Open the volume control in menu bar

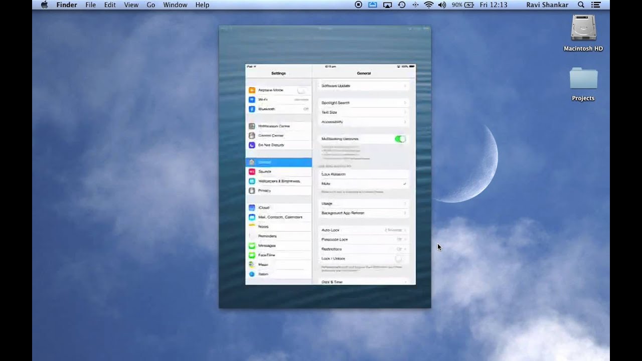pos(442,5)
